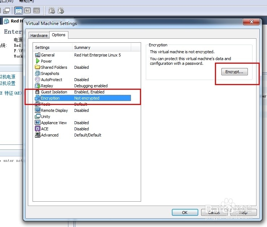
Task: Select the Unity label
Action: [46, 117]
